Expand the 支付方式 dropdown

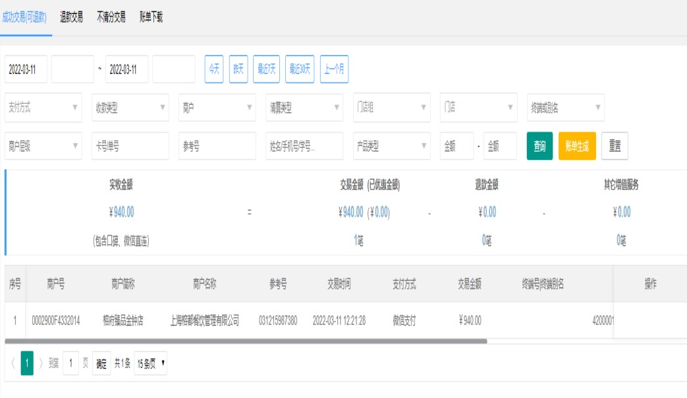[x=43, y=108]
